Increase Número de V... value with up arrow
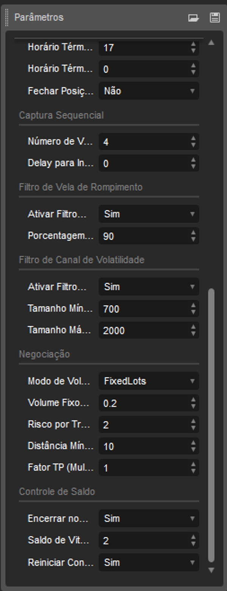Image resolution: width=227 pixels, height=591 pixels. click(x=193, y=139)
